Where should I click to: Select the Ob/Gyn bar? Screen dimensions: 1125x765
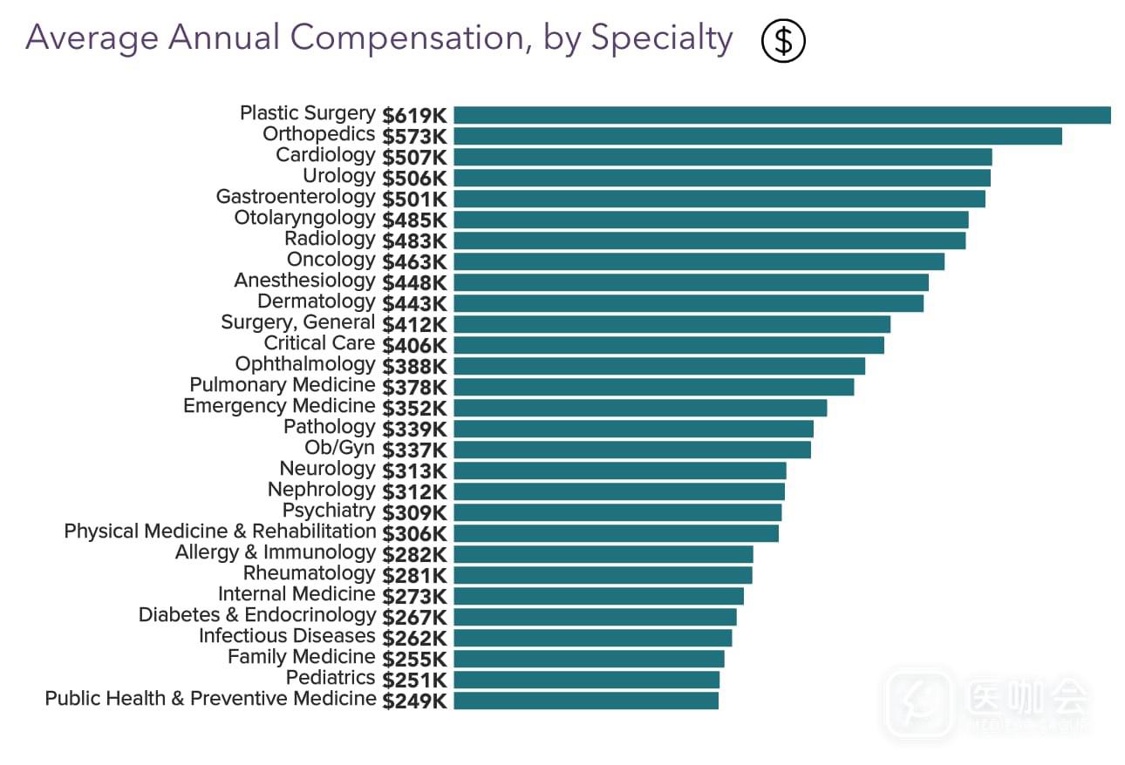631,450
